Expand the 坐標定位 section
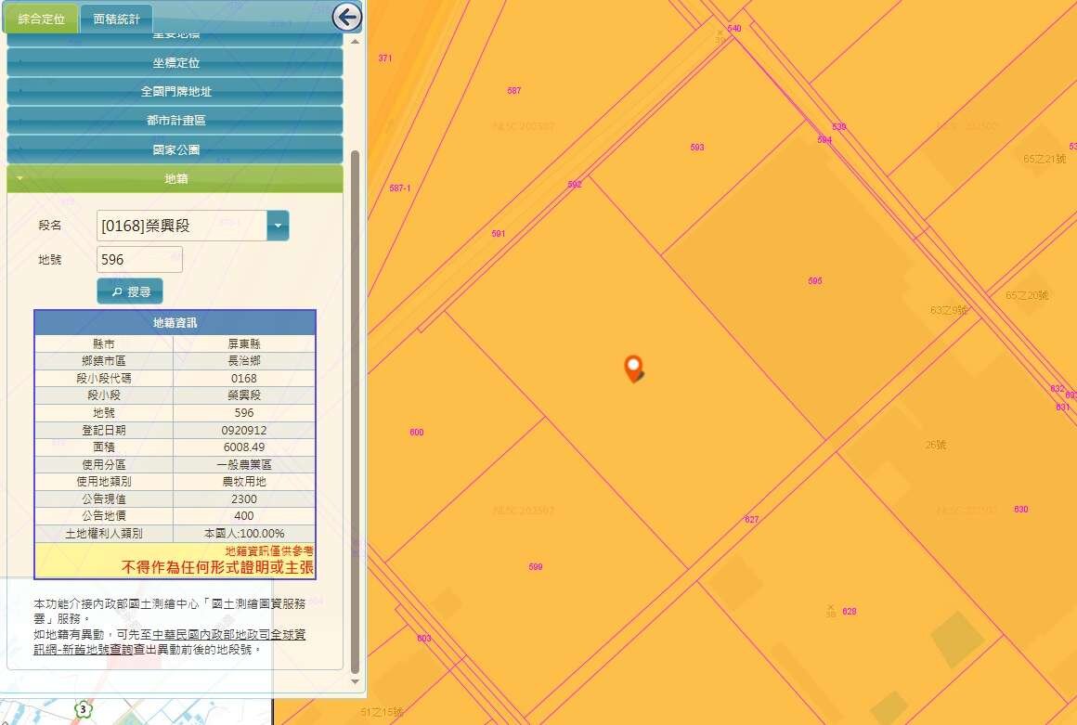Viewport: 1077px width, 725px height. click(175, 63)
